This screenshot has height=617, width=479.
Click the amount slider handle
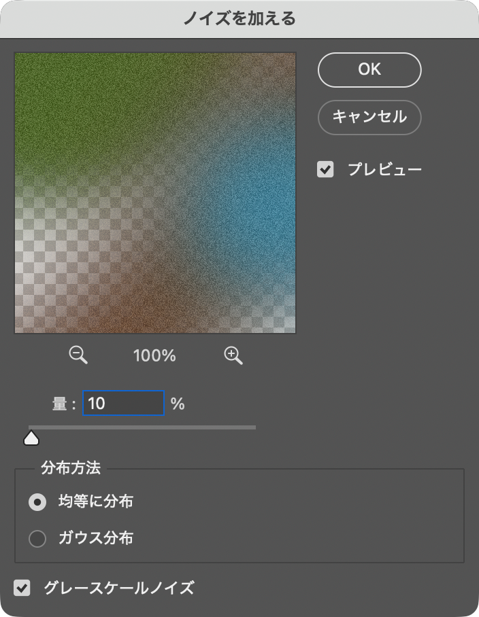[31, 438]
